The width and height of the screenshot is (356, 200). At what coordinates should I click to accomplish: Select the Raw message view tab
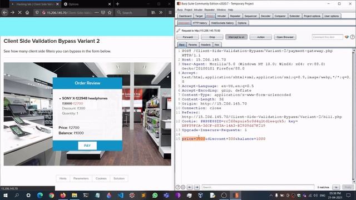pyautogui.click(x=182, y=44)
